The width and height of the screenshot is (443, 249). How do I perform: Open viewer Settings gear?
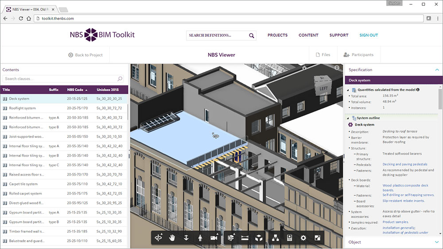[303, 238]
